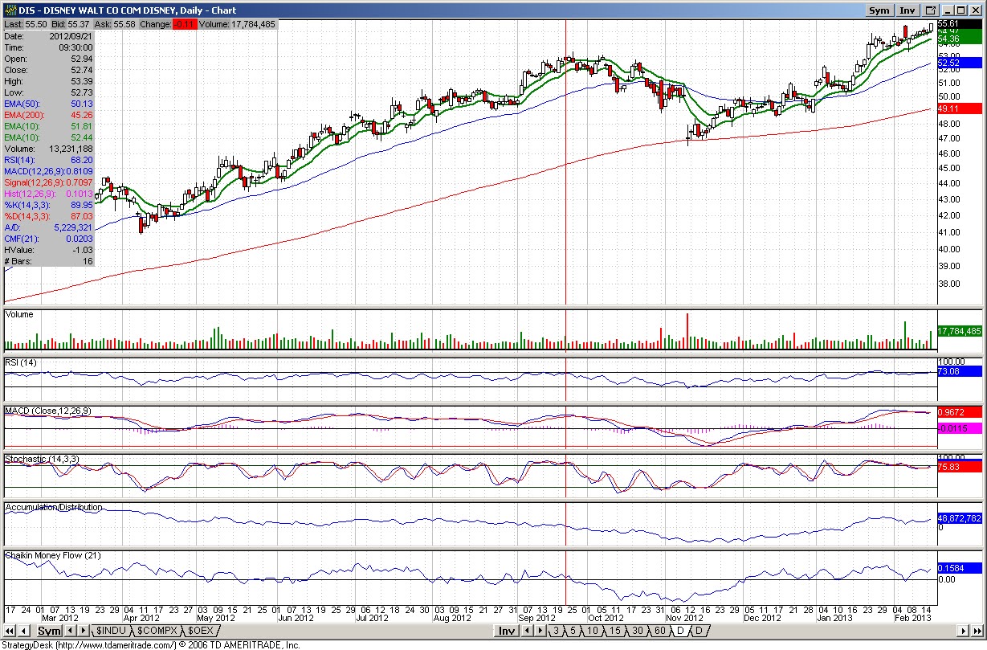Screen dimensions: 987x650
Task: Click the blue 52.52 EMA price tag
Action: click(x=960, y=63)
